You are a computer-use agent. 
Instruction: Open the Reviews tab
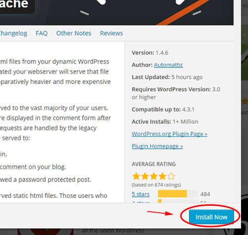point(112,33)
